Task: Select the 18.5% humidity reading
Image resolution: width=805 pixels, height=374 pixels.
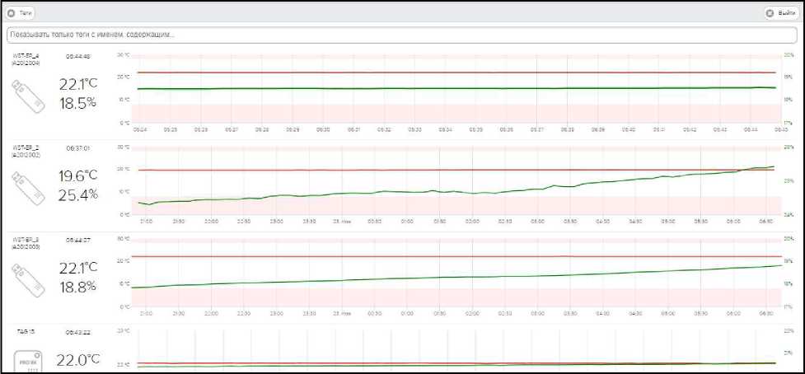Action: [x=77, y=103]
